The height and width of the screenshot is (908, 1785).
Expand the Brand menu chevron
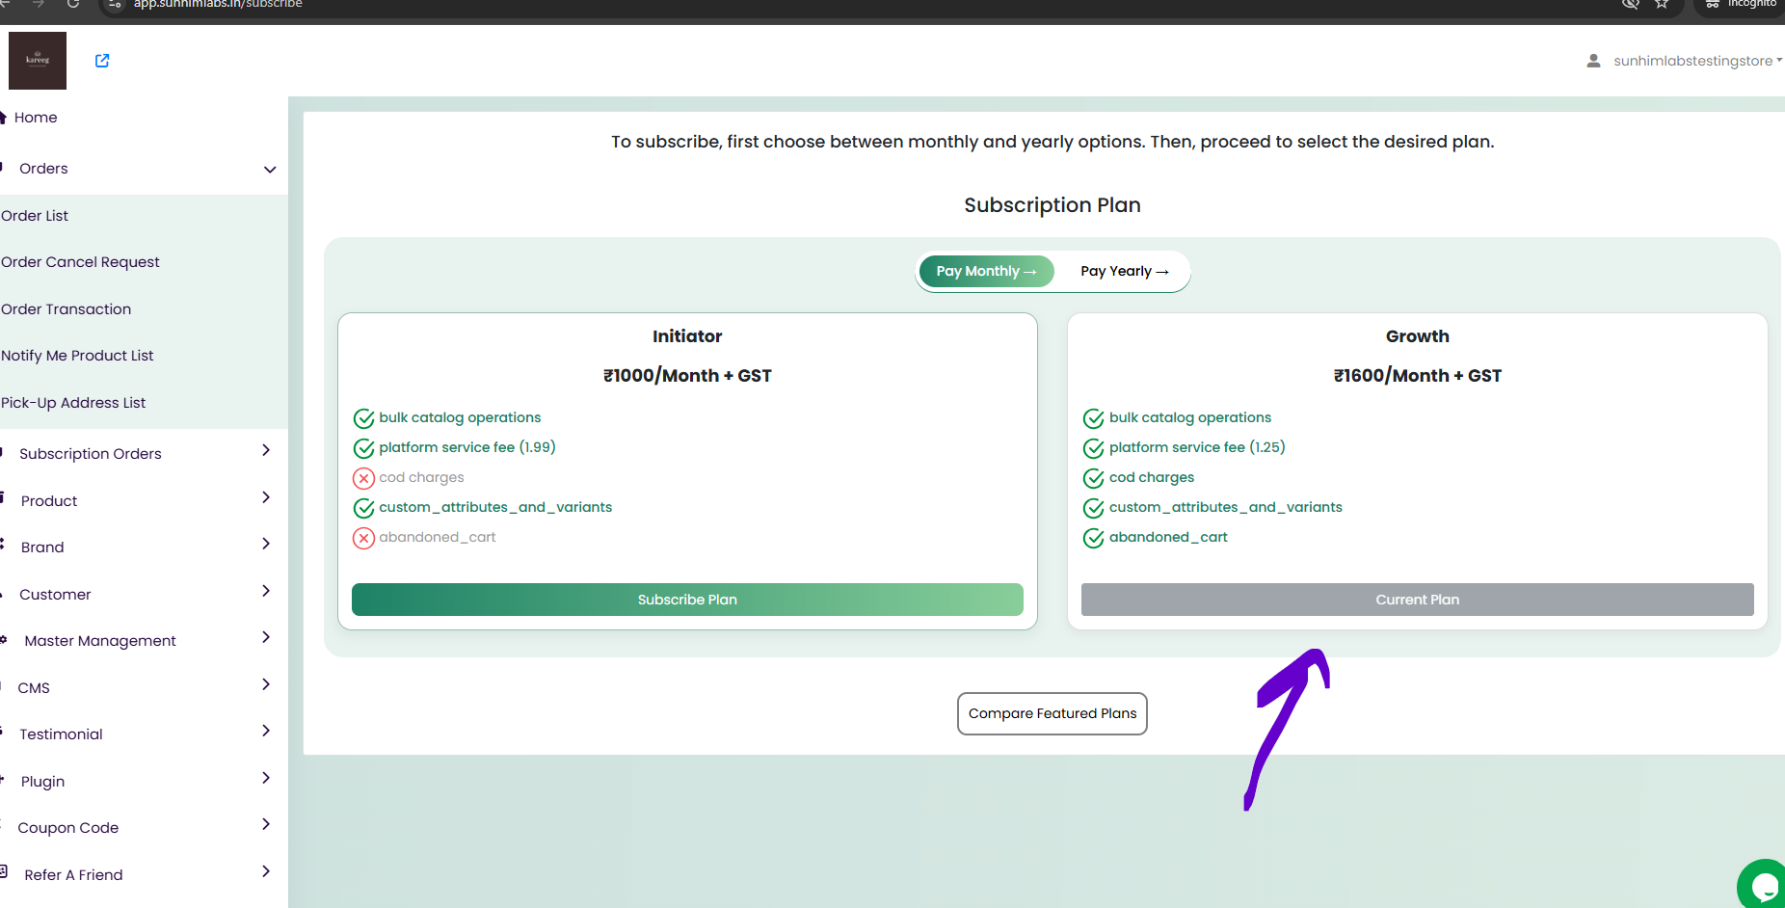pyautogui.click(x=266, y=544)
